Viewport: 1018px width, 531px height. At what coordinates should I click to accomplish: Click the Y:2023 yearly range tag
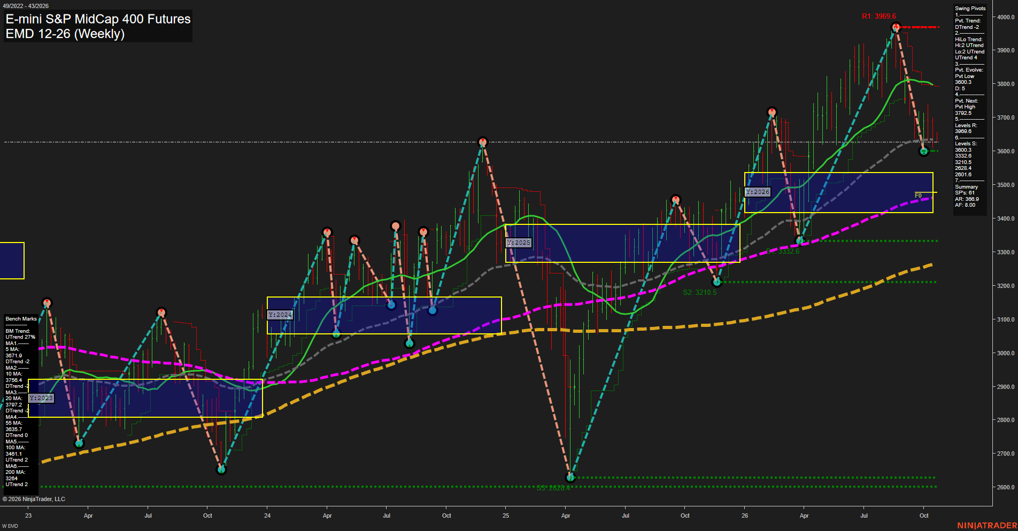tap(41, 398)
